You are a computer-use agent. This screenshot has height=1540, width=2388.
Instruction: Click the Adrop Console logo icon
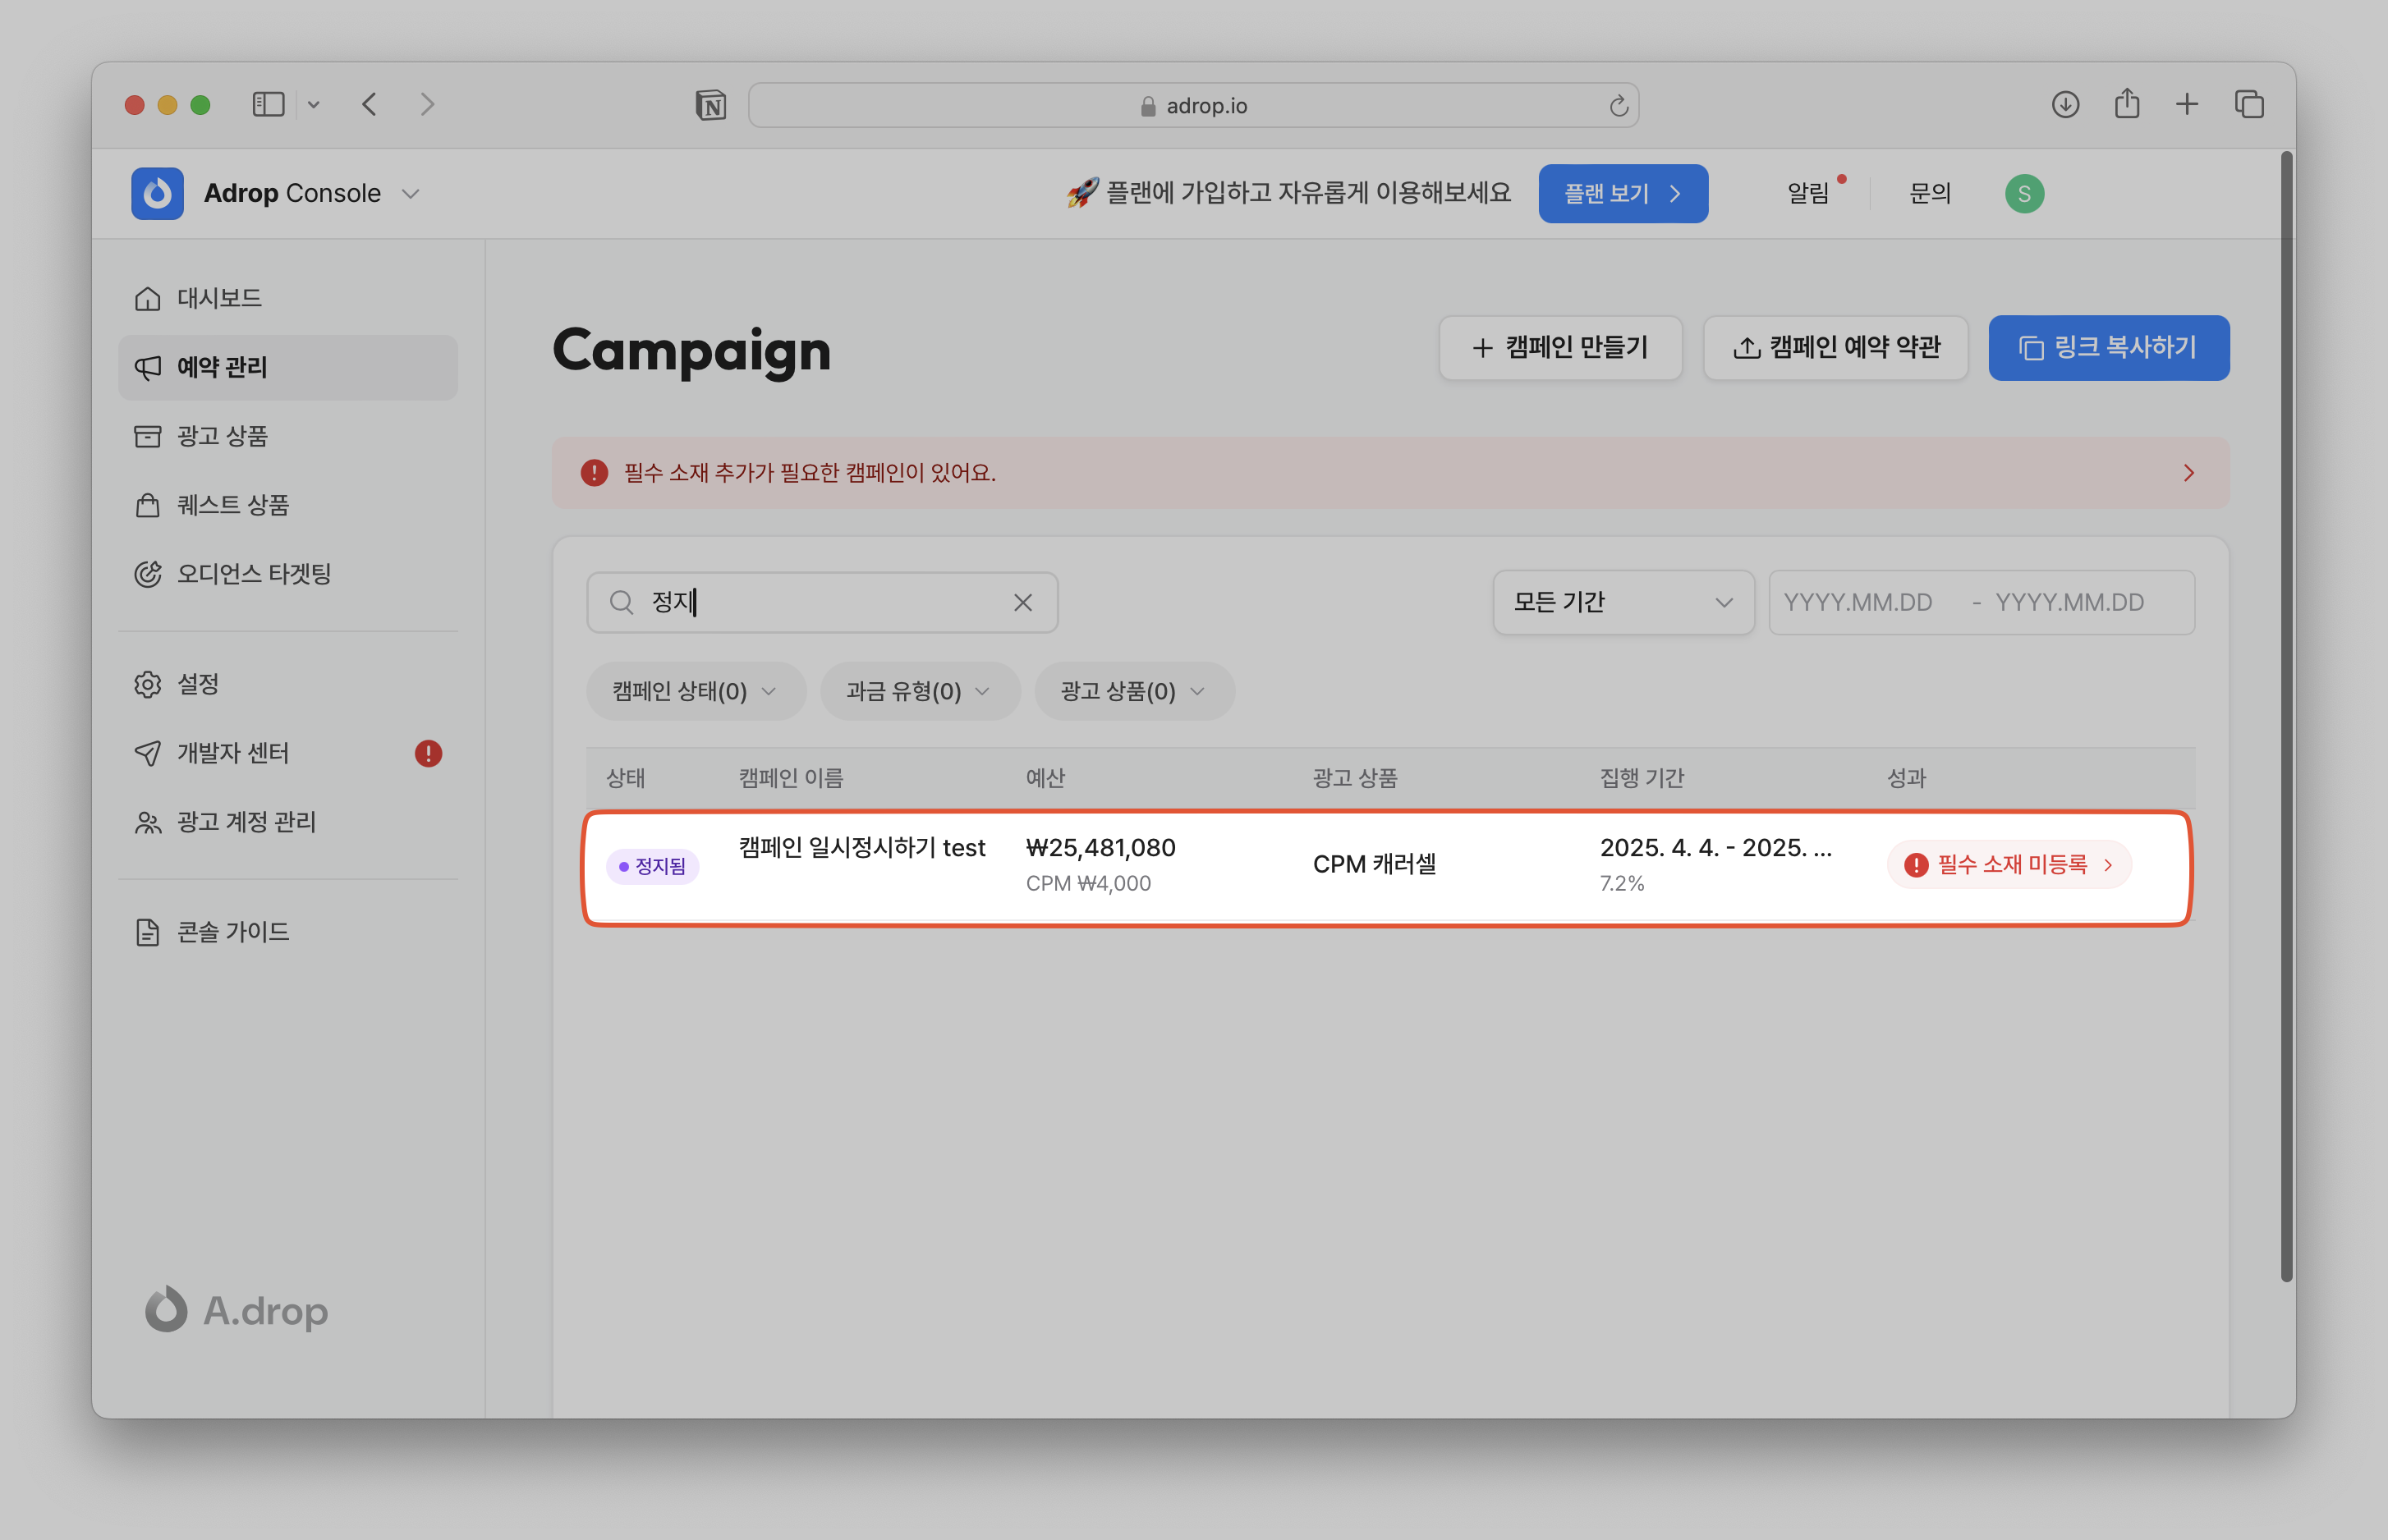[x=157, y=193]
